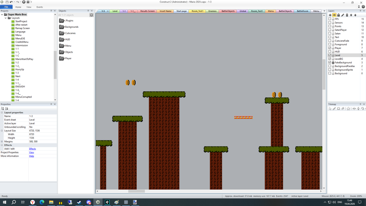Screen dimensions: 366x206
Task: Open the HUD folder in the Objects panel
Action: click(64, 40)
